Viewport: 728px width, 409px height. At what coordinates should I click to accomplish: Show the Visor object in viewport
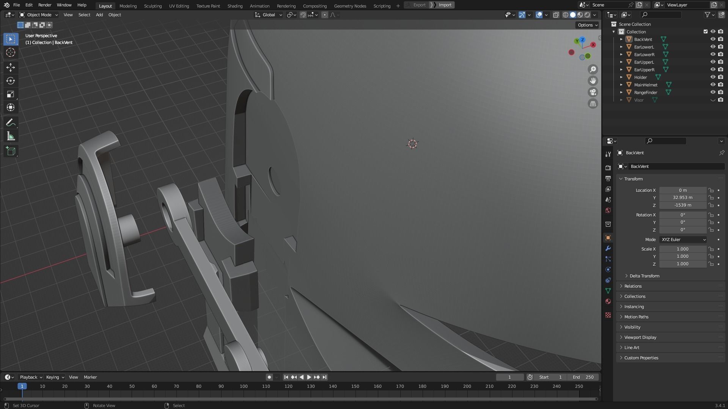713,100
